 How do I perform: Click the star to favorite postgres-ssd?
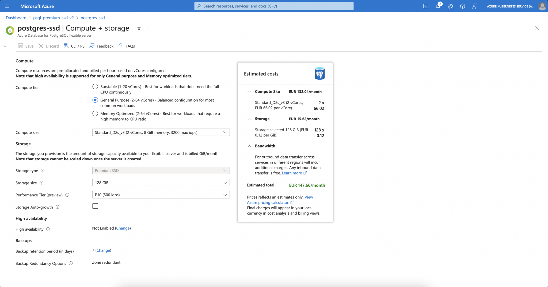pos(139,28)
